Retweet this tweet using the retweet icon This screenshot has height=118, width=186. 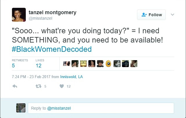pyautogui.click(x=38, y=86)
